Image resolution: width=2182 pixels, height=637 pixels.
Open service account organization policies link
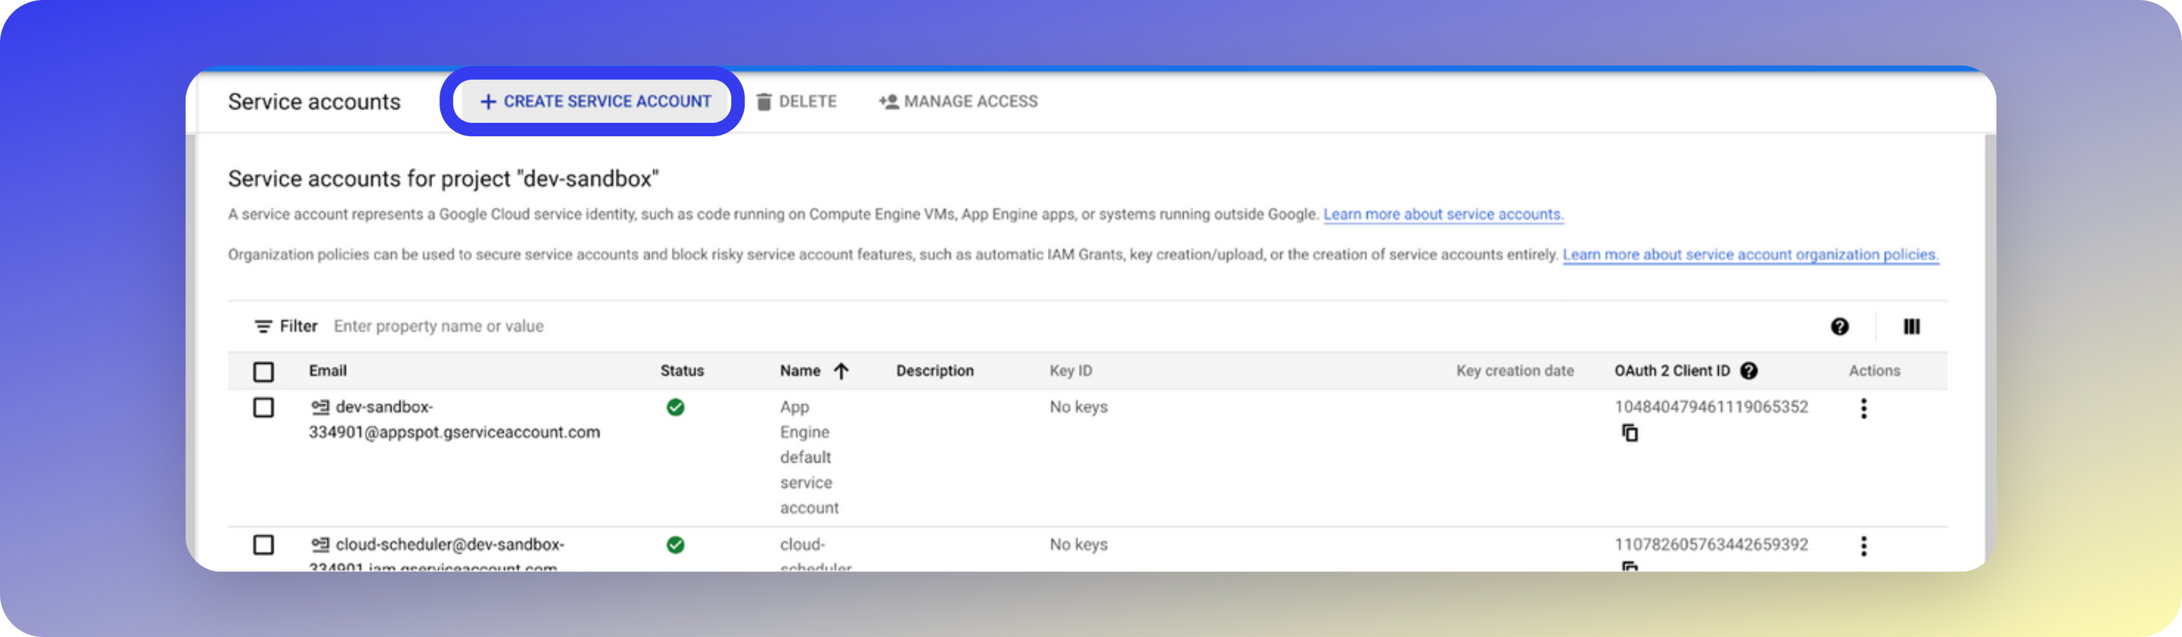[x=1750, y=254]
